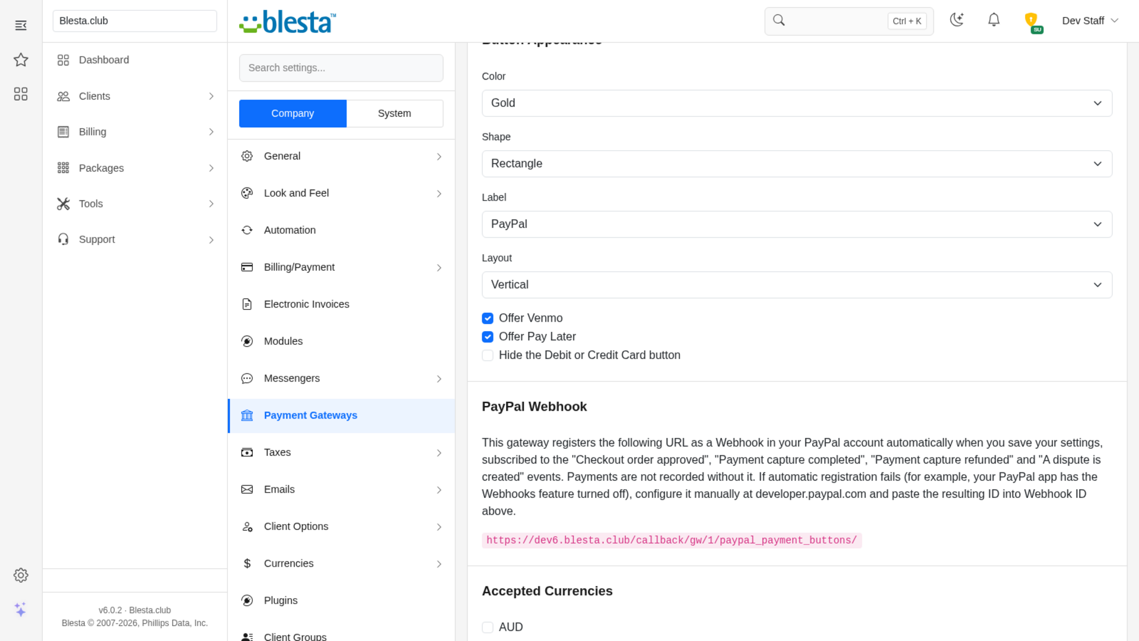The image size is (1139, 641).
Task: Open favorites via the star icon
Action: (21, 59)
